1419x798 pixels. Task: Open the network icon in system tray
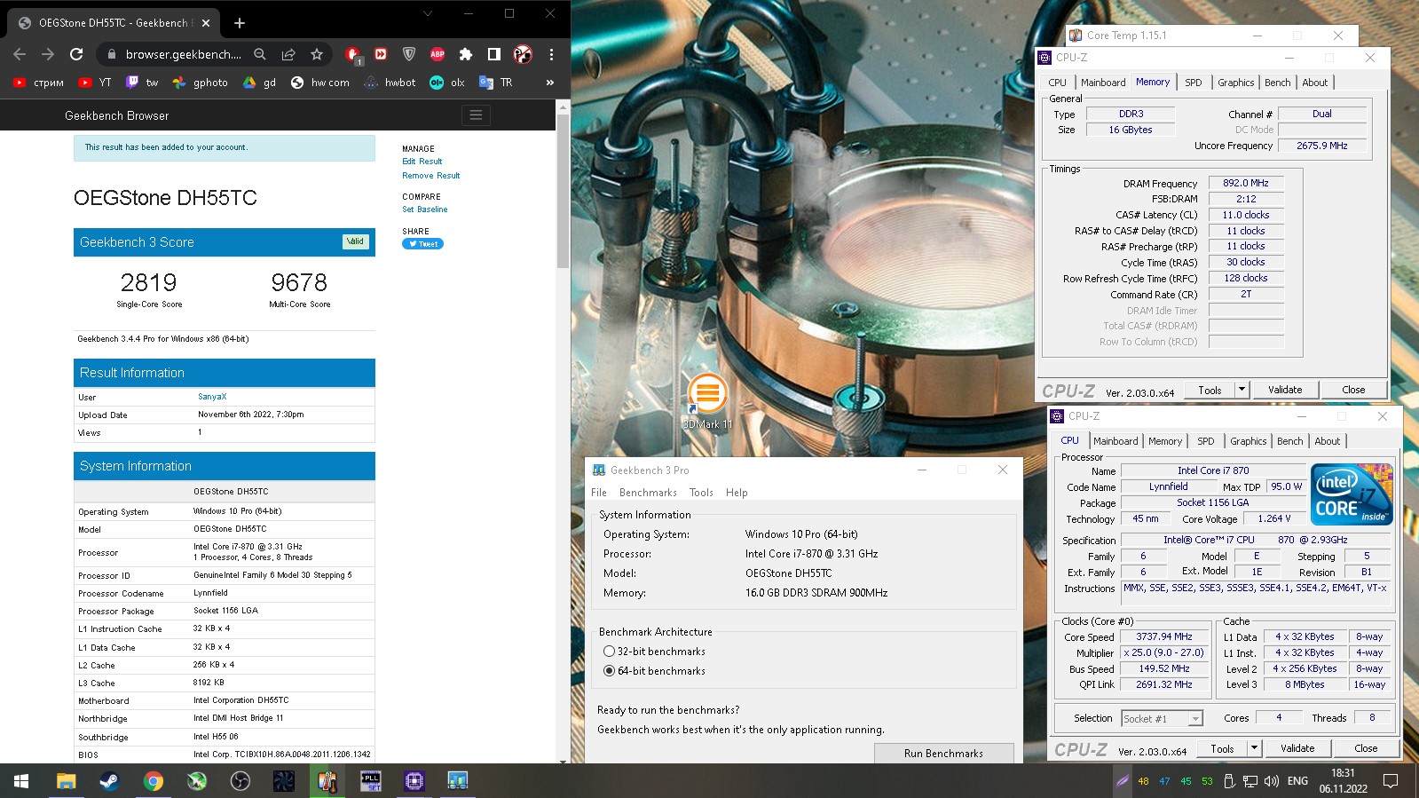click(1250, 781)
